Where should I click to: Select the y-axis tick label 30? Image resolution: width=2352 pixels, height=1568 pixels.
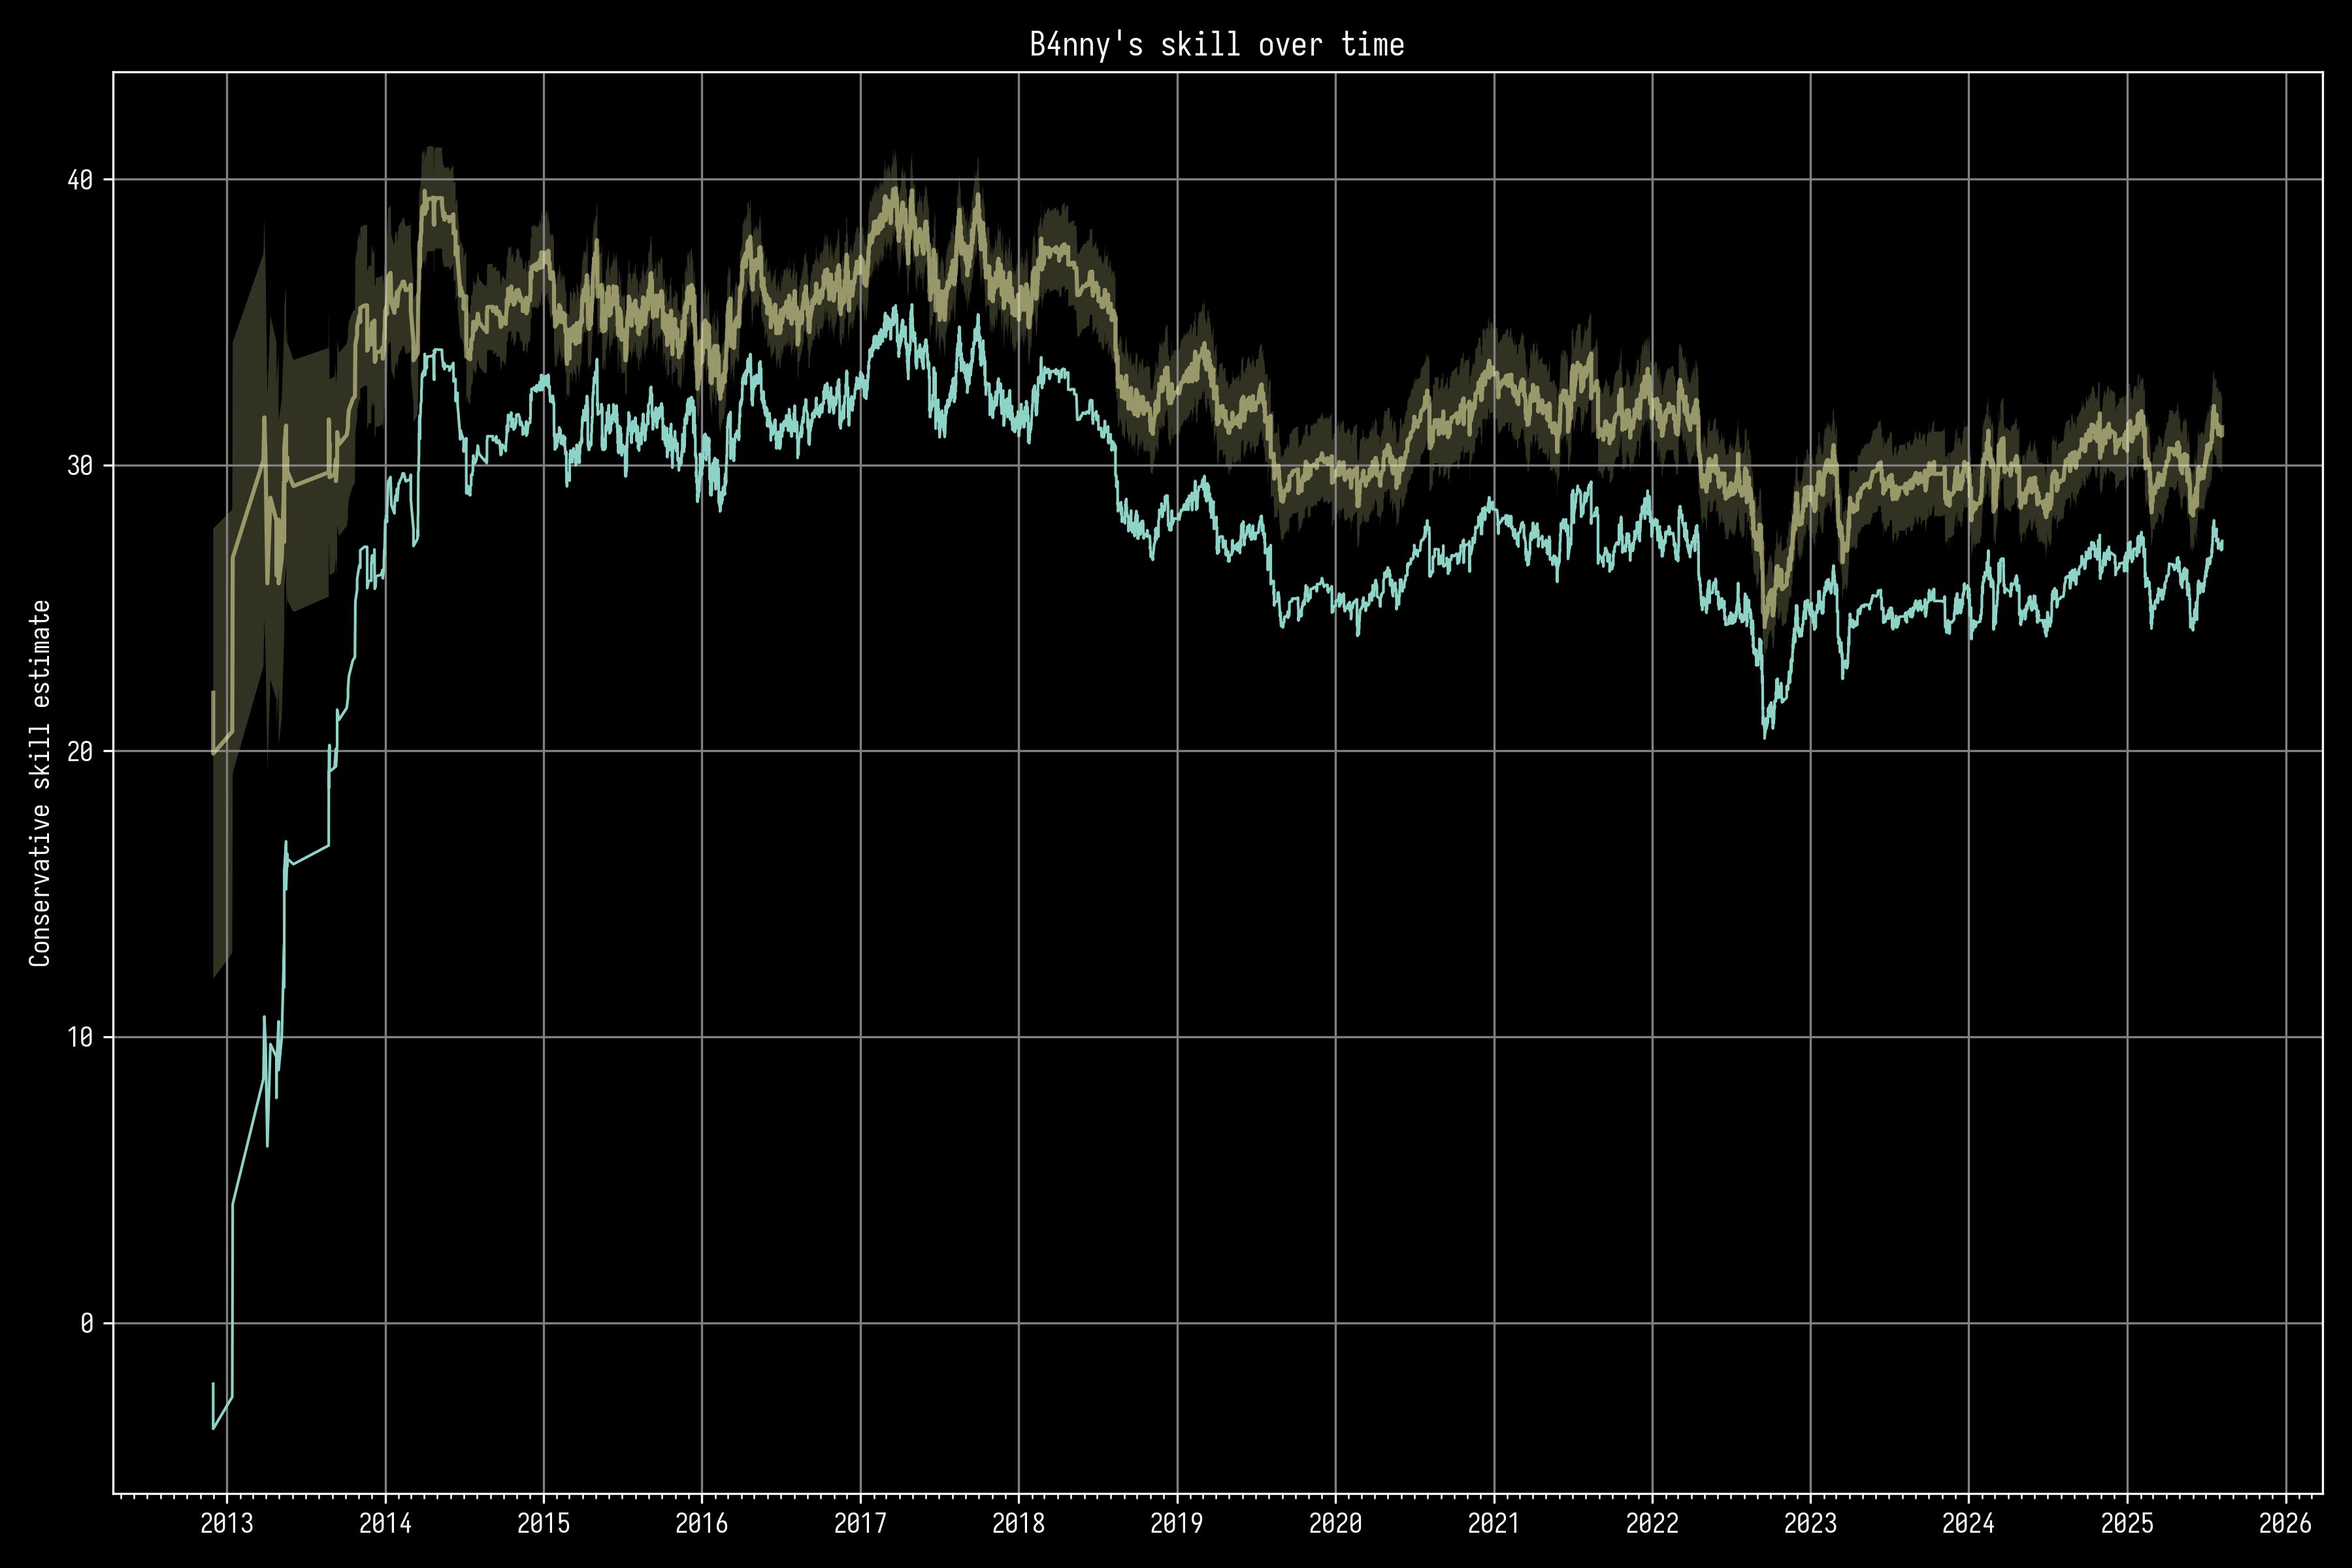click(x=80, y=466)
